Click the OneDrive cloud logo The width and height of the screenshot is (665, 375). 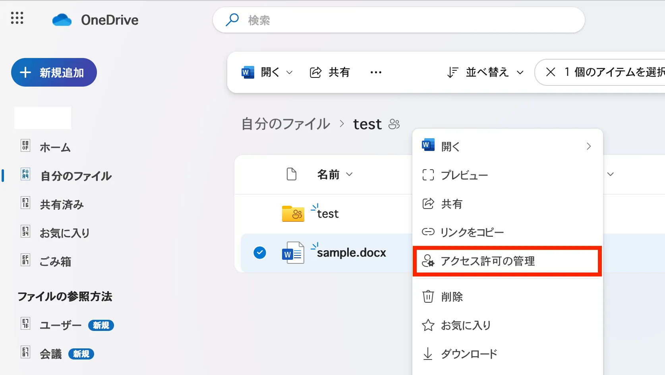click(x=62, y=20)
